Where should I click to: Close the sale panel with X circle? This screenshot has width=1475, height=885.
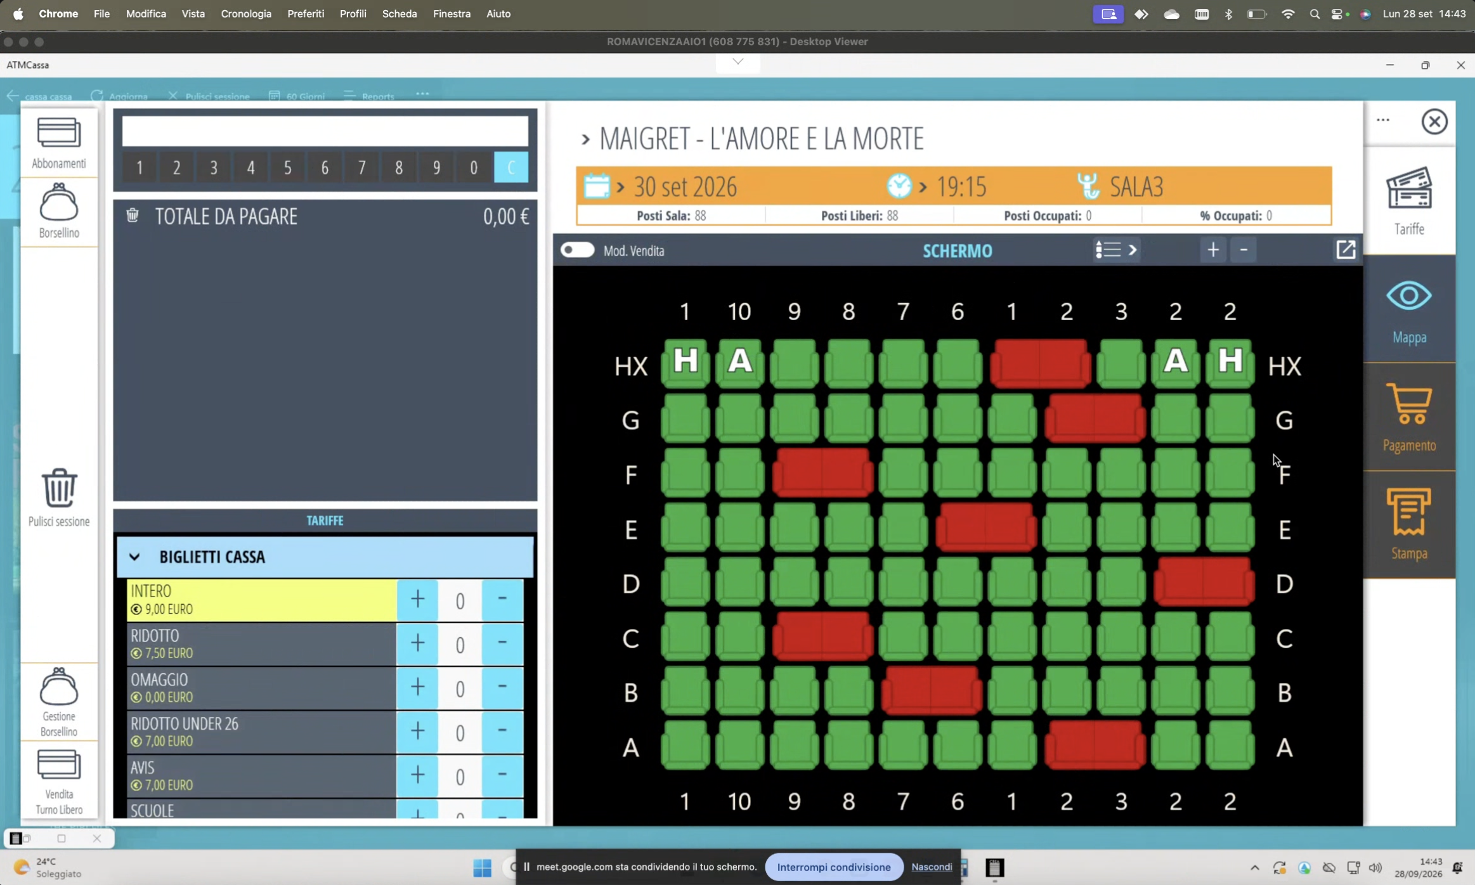(1434, 121)
